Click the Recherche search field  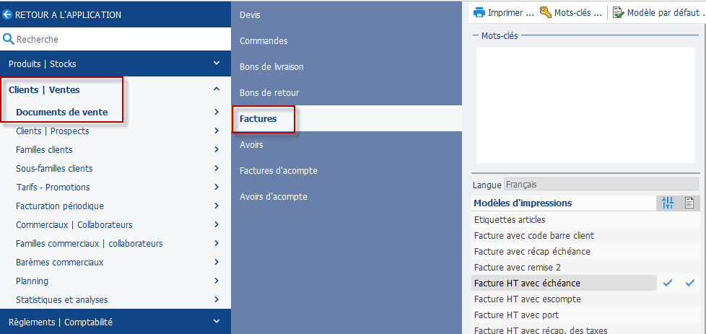(x=123, y=39)
